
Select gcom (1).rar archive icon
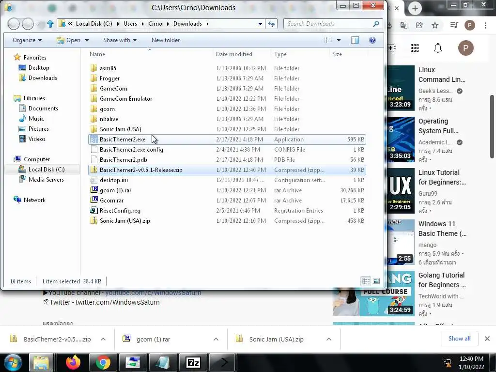coord(93,190)
